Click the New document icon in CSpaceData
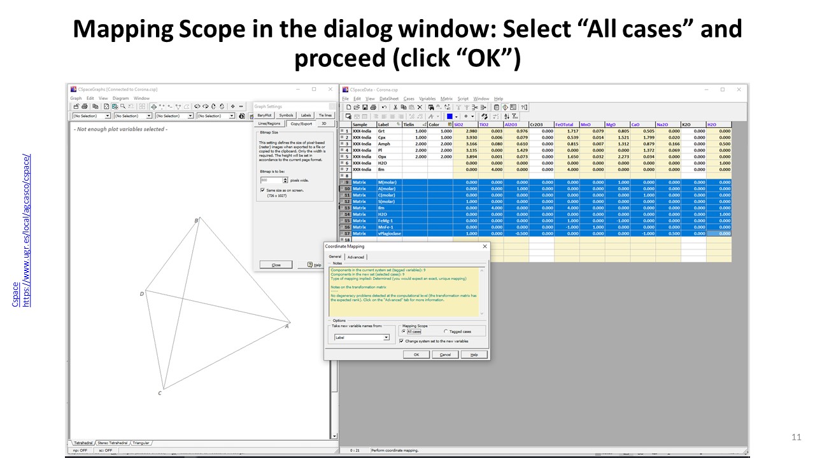The height and width of the screenshot is (458, 815). [x=348, y=108]
